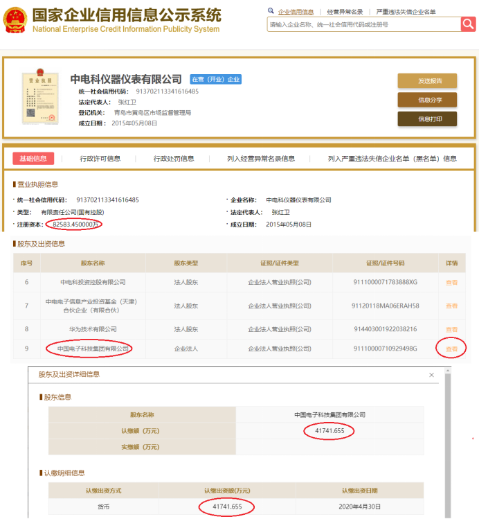Click the top 统一社会信用代码 913702113341616485 in the header
479x519 pixels.
point(168,91)
